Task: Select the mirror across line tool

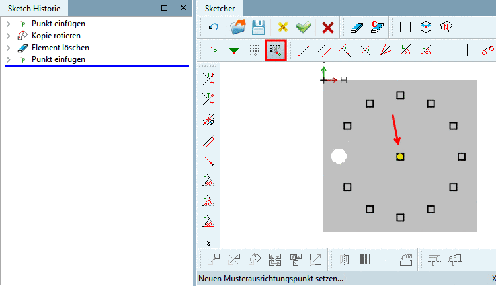Action: [x=234, y=260]
